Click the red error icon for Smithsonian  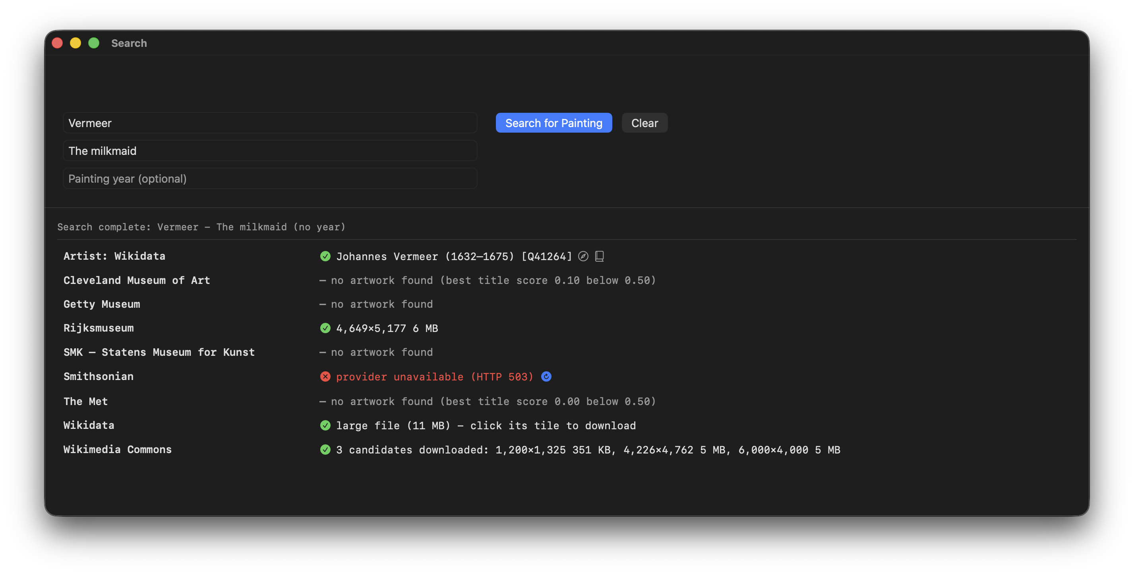coord(325,376)
